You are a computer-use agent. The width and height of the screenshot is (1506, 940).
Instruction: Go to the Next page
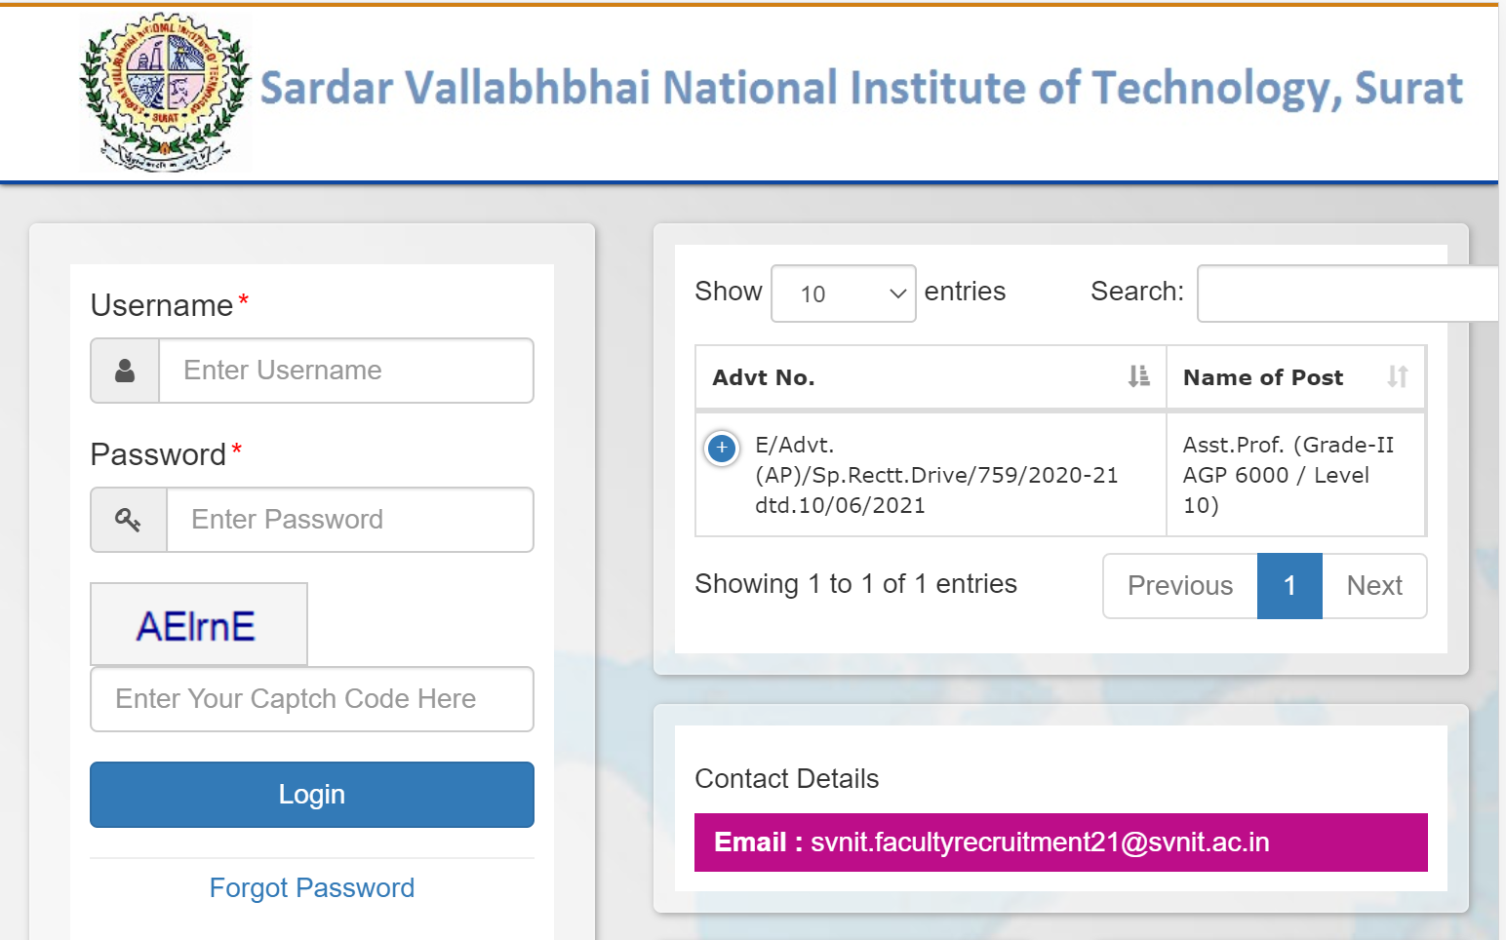[1373, 586]
